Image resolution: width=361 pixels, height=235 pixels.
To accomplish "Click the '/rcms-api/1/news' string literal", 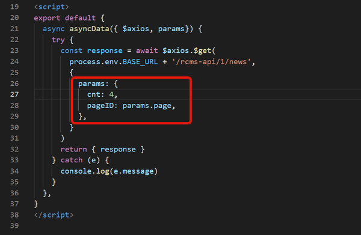I will tap(211, 62).
